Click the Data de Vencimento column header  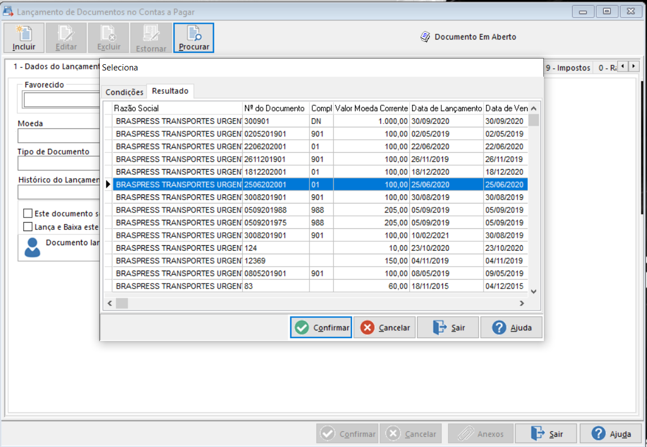(x=506, y=108)
